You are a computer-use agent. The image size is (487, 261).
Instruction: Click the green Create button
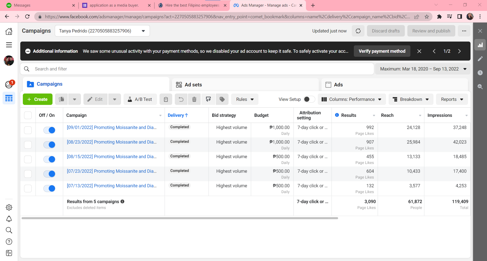click(x=38, y=99)
